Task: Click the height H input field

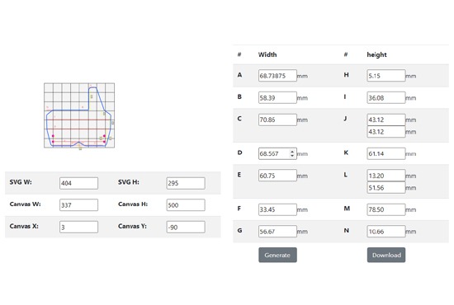Action: (386, 76)
